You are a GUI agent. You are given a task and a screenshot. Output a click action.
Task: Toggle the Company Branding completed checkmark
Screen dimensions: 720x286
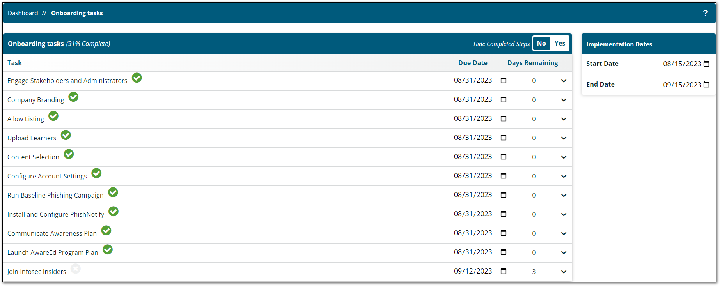point(73,97)
